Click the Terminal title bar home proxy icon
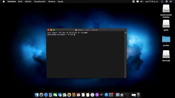This screenshot has height=98, width=175. point(76,30)
